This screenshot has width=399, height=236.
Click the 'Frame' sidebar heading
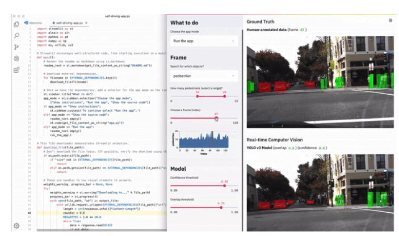(178, 58)
